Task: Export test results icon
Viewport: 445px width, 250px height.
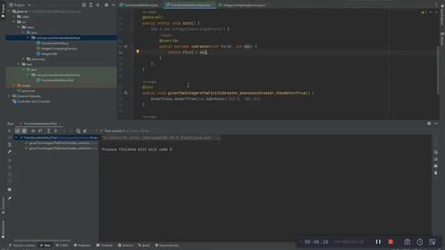Action: 85,131
